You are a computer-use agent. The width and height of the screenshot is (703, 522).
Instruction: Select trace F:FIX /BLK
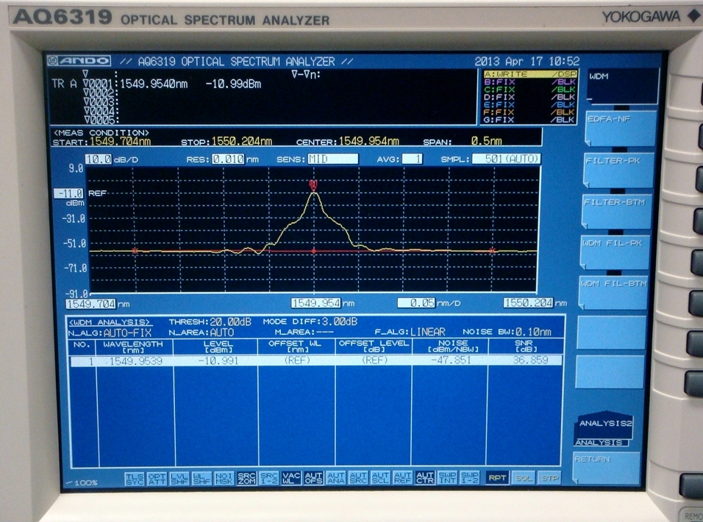(529, 112)
